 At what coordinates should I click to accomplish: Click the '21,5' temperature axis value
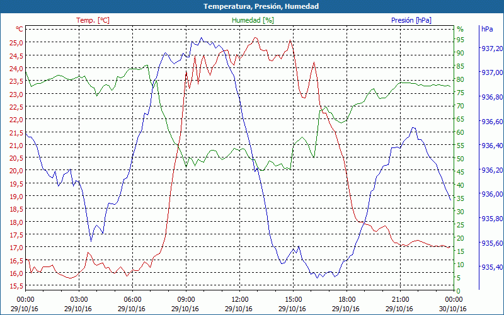[x=16, y=132]
